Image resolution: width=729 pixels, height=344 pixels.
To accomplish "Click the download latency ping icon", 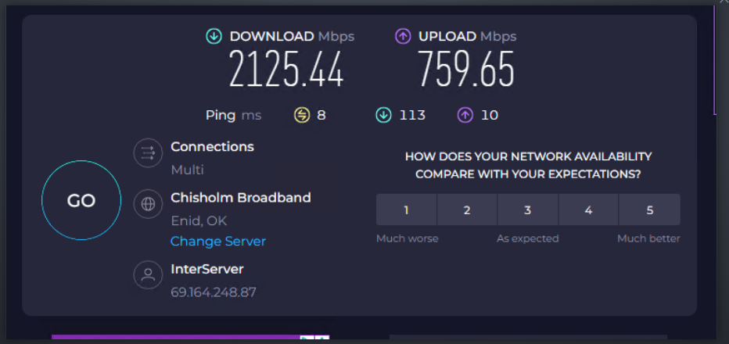I will [x=383, y=116].
